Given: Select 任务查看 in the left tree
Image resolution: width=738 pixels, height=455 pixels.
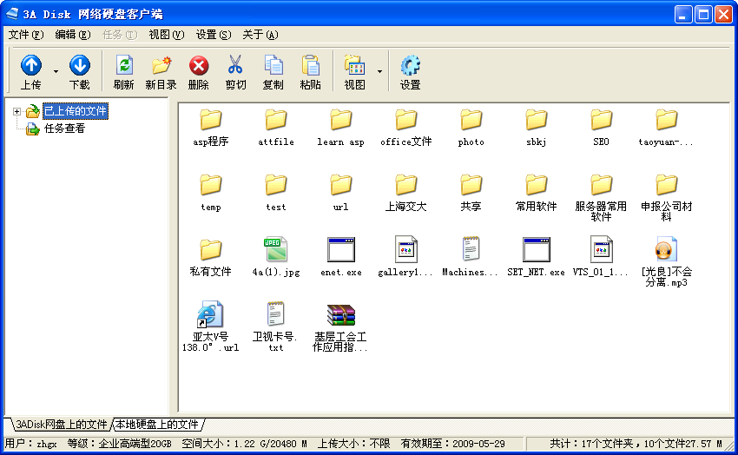Looking at the screenshot, I should (x=64, y=129).
